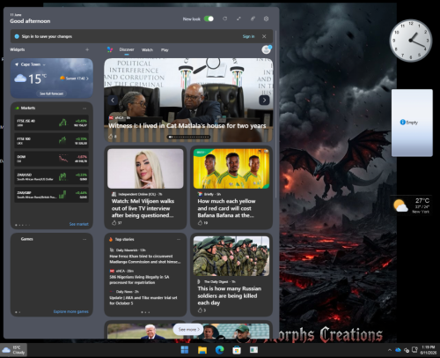Click the carousel page indicator dots
Screen dimensions: 440x358
[188, 137]
